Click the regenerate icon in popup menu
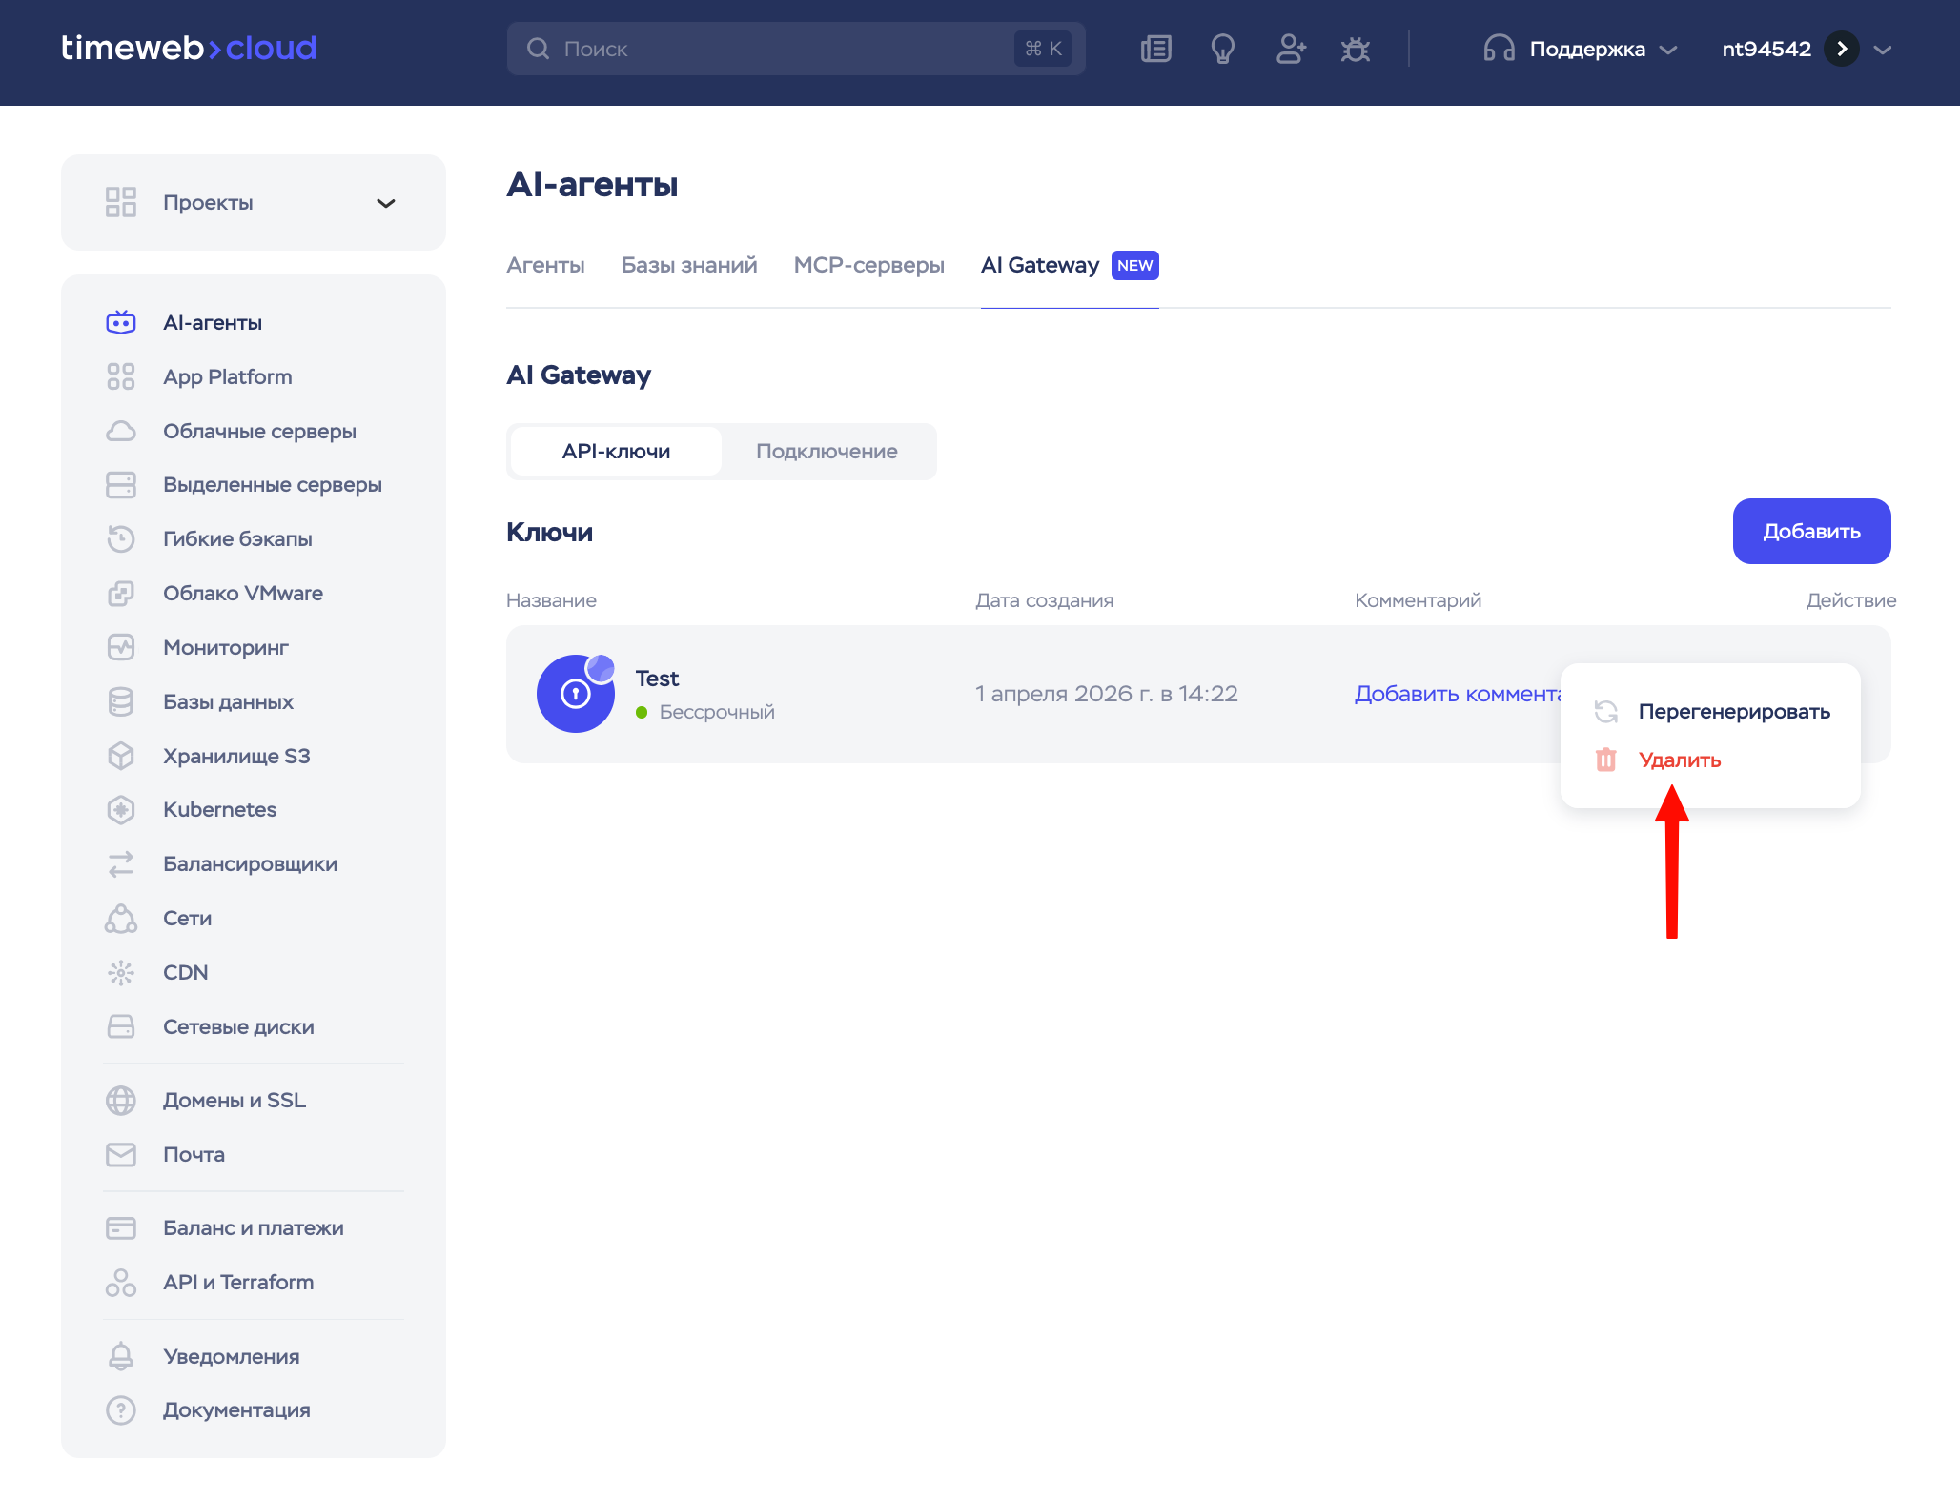 [1605, 711]
